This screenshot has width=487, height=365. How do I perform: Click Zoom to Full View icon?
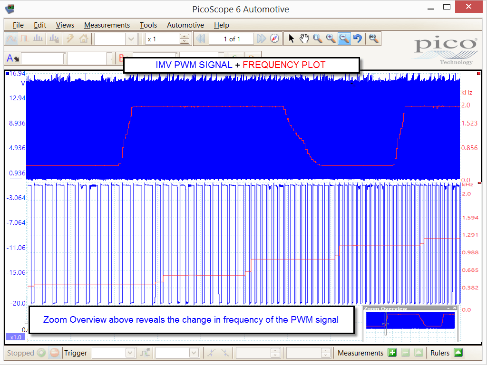tap(373, 39)
